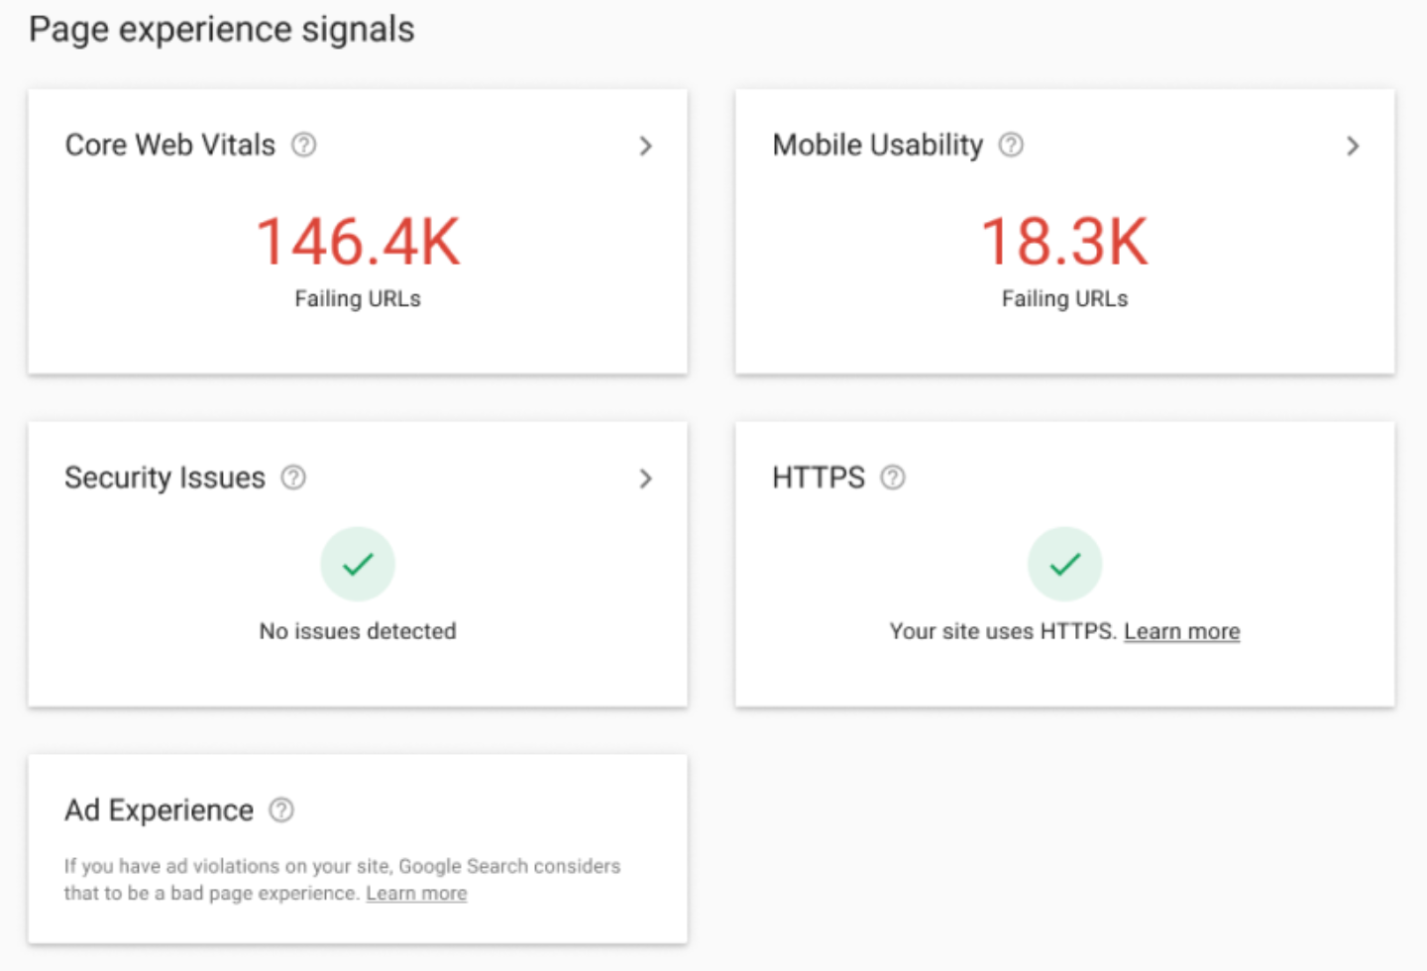Select the Mobile Usability title
The height and width of the screenshot is (971, 1427).
point(878,146)
